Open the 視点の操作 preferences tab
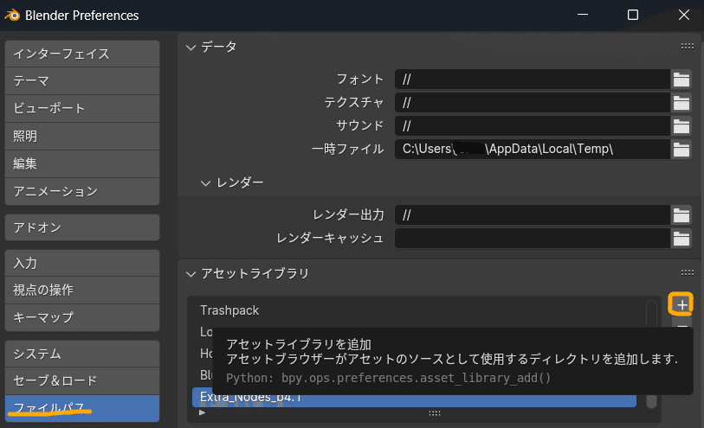This screenshot has width=704, height=428. (x=82, y=290)
